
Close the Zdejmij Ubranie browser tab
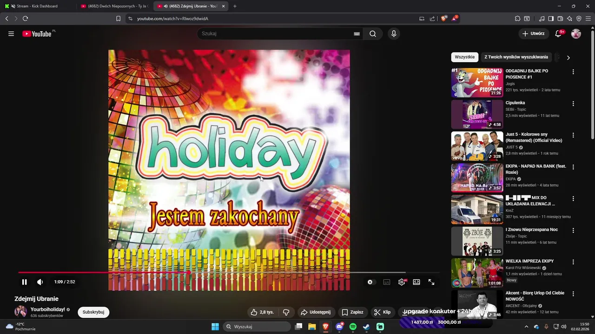pyautogui.click(x=223, y=6)
